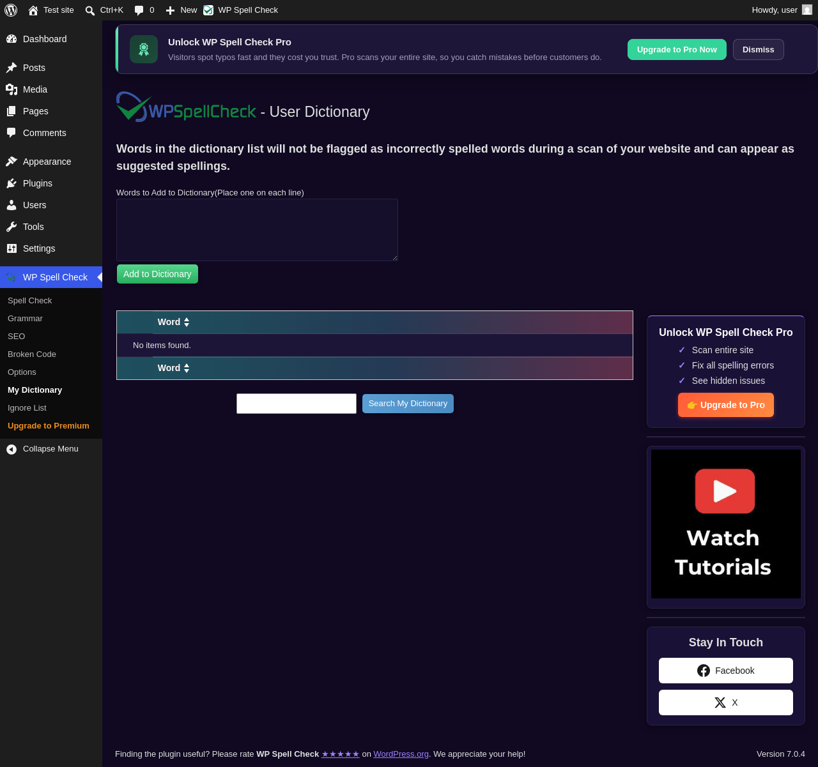
Task: Dismiss the Pro upgrade banner
Action: (x=759, y=50)
